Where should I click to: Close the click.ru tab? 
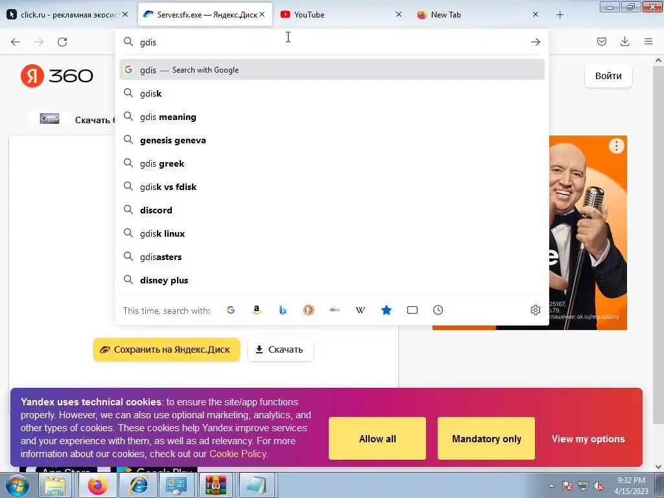click(x=125, y=14)
